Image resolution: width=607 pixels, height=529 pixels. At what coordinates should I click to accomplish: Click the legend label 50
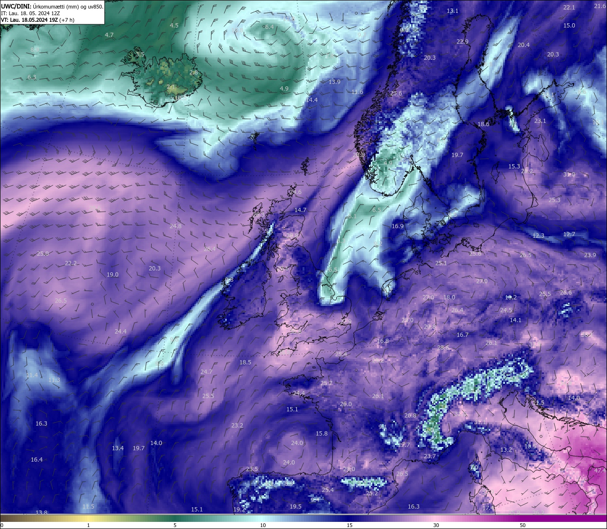(522, 525)
